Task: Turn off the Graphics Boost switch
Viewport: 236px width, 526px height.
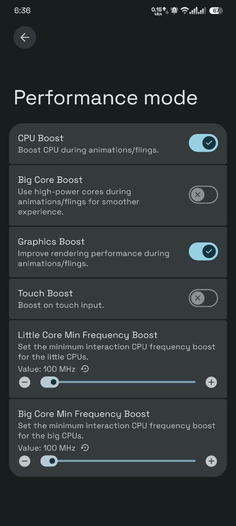Action: [203, 251]
